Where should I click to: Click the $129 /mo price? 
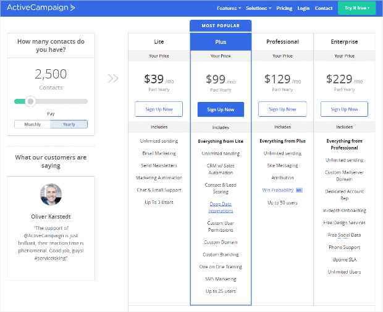282,79
